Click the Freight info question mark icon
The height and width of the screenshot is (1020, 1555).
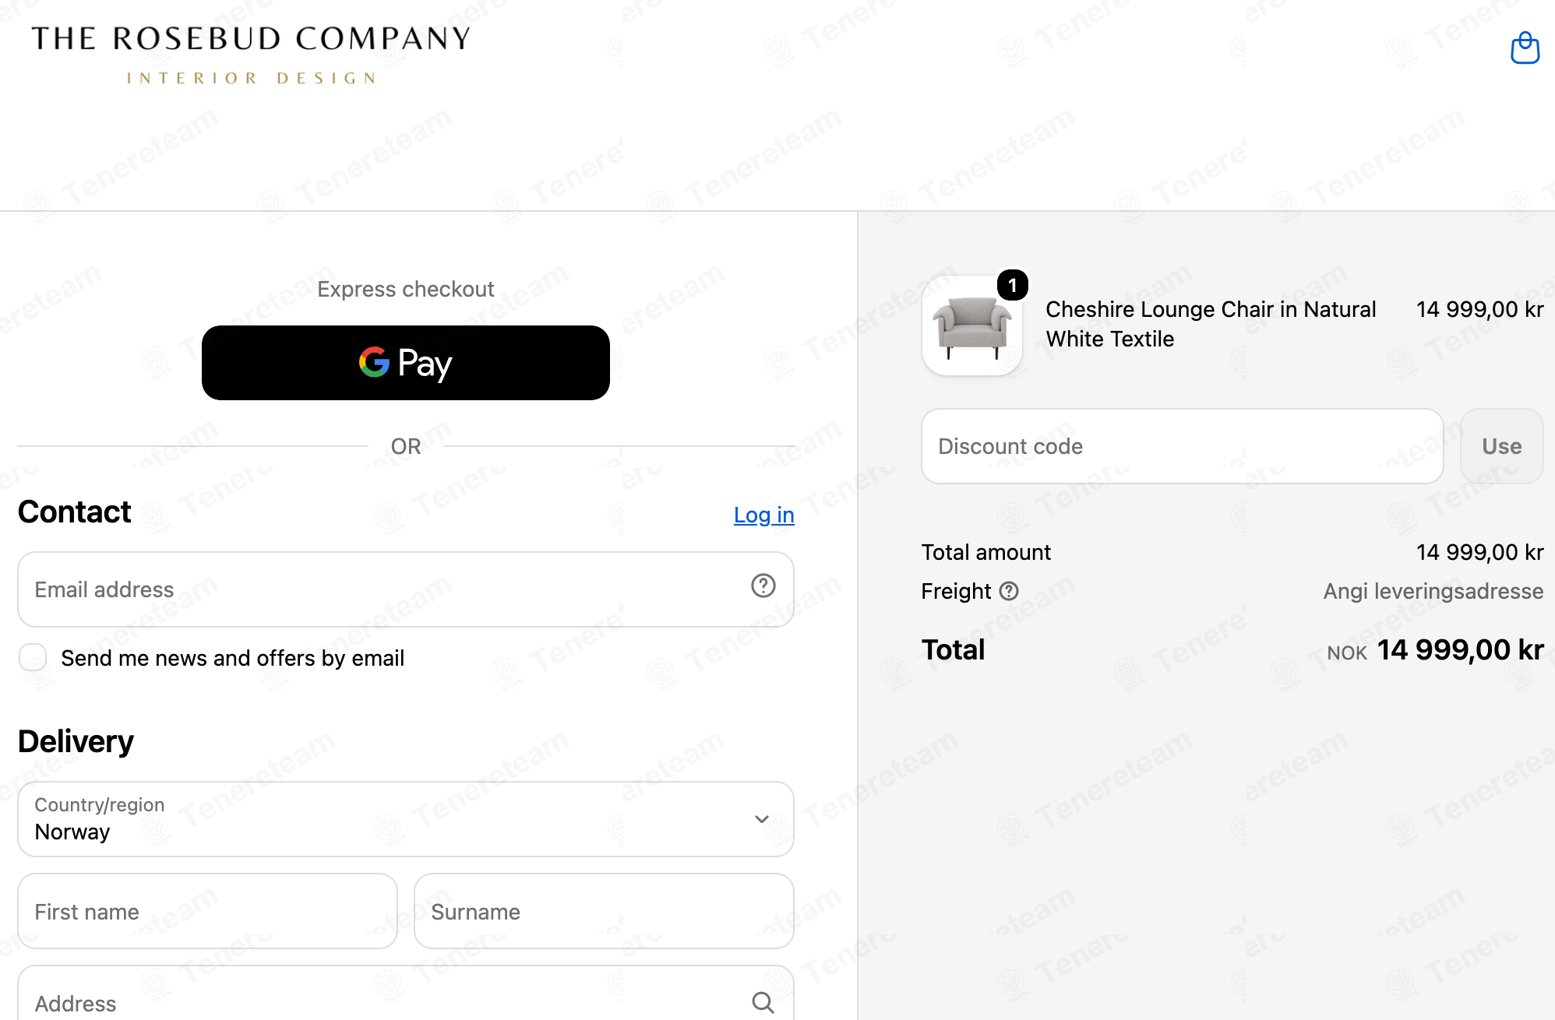pyautogui.click(x=1009, y=591)
